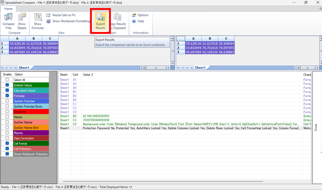
Task: Click the purple Macros color label
Action: 31,133
